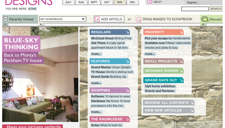The width and height of the screenshot is (225, 128).
Task: Click the Recently Viewed label
Action: pyautogui.click(x=21, y=19)
